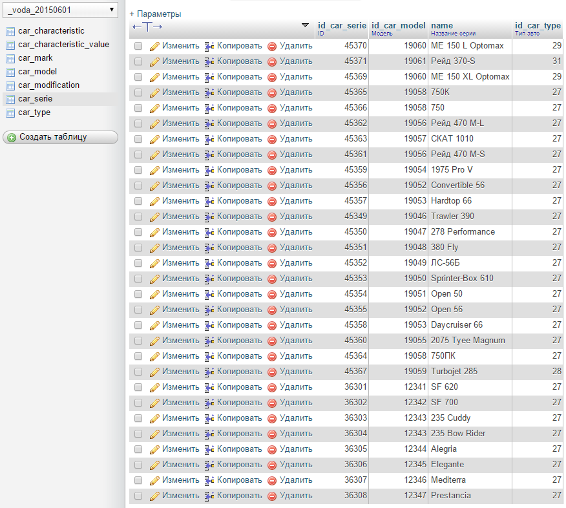Click the car_modification table icon
The image size is (566, 508).
(x=10, y=85)
